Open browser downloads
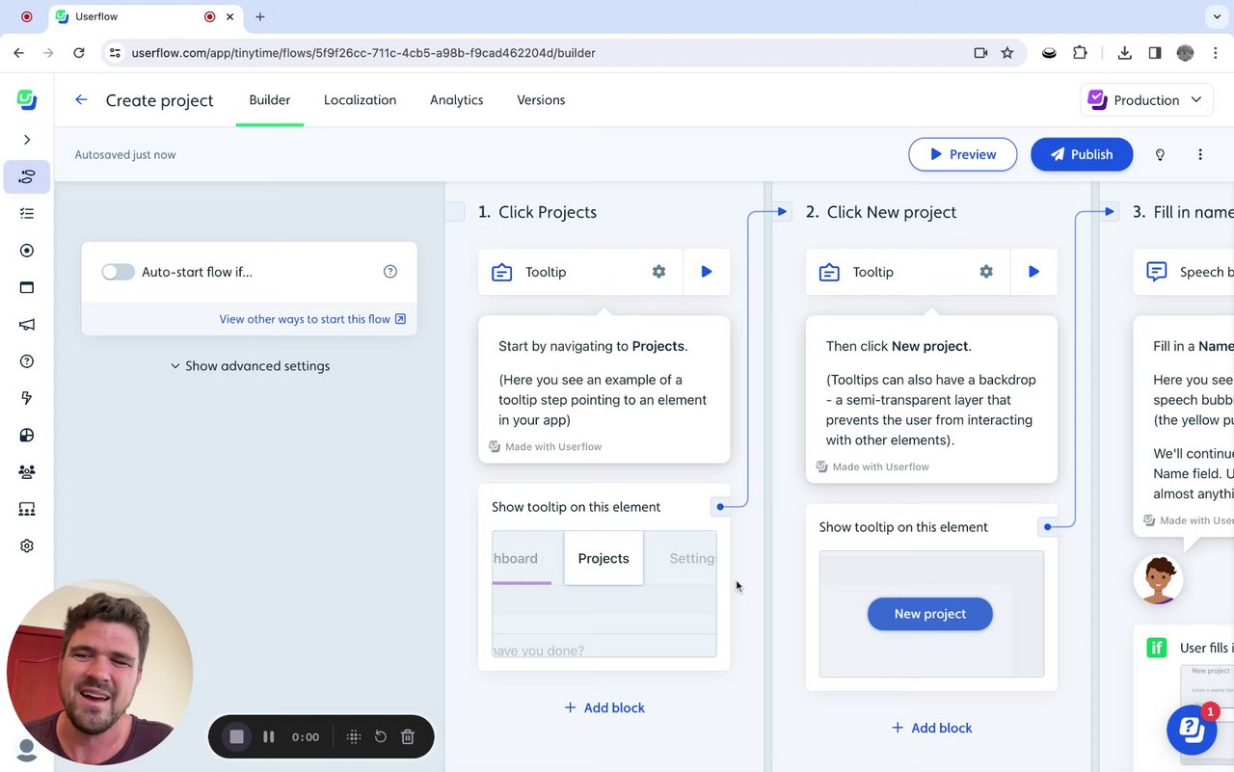The height and width of the screenshot is (772, 1234). point(1124,53)
